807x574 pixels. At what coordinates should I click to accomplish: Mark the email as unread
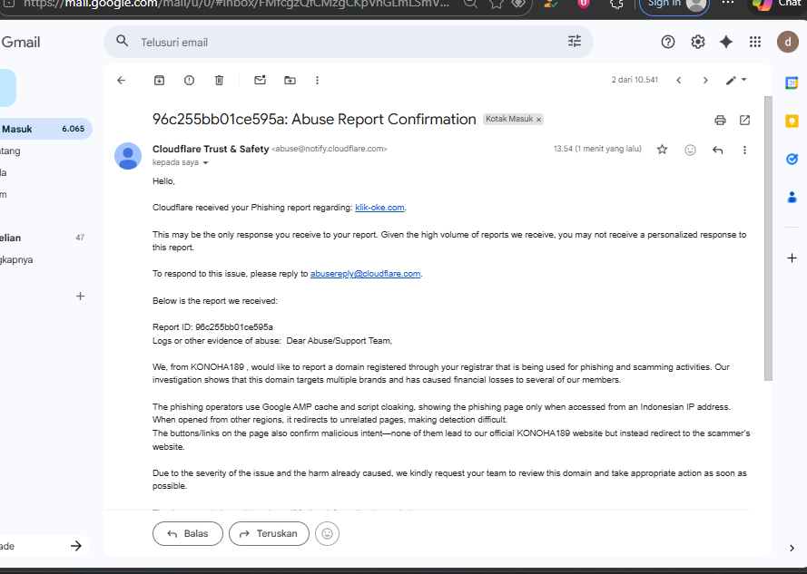(260, 80)
